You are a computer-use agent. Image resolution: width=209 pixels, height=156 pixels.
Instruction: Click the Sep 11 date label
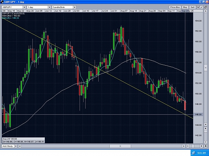pos(171,11)
